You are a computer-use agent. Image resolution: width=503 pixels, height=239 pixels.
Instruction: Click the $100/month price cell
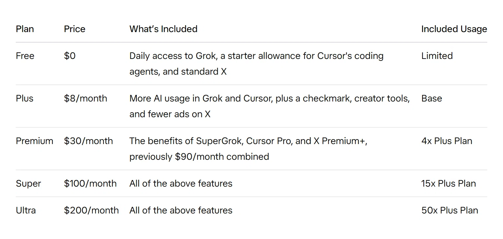90,183
